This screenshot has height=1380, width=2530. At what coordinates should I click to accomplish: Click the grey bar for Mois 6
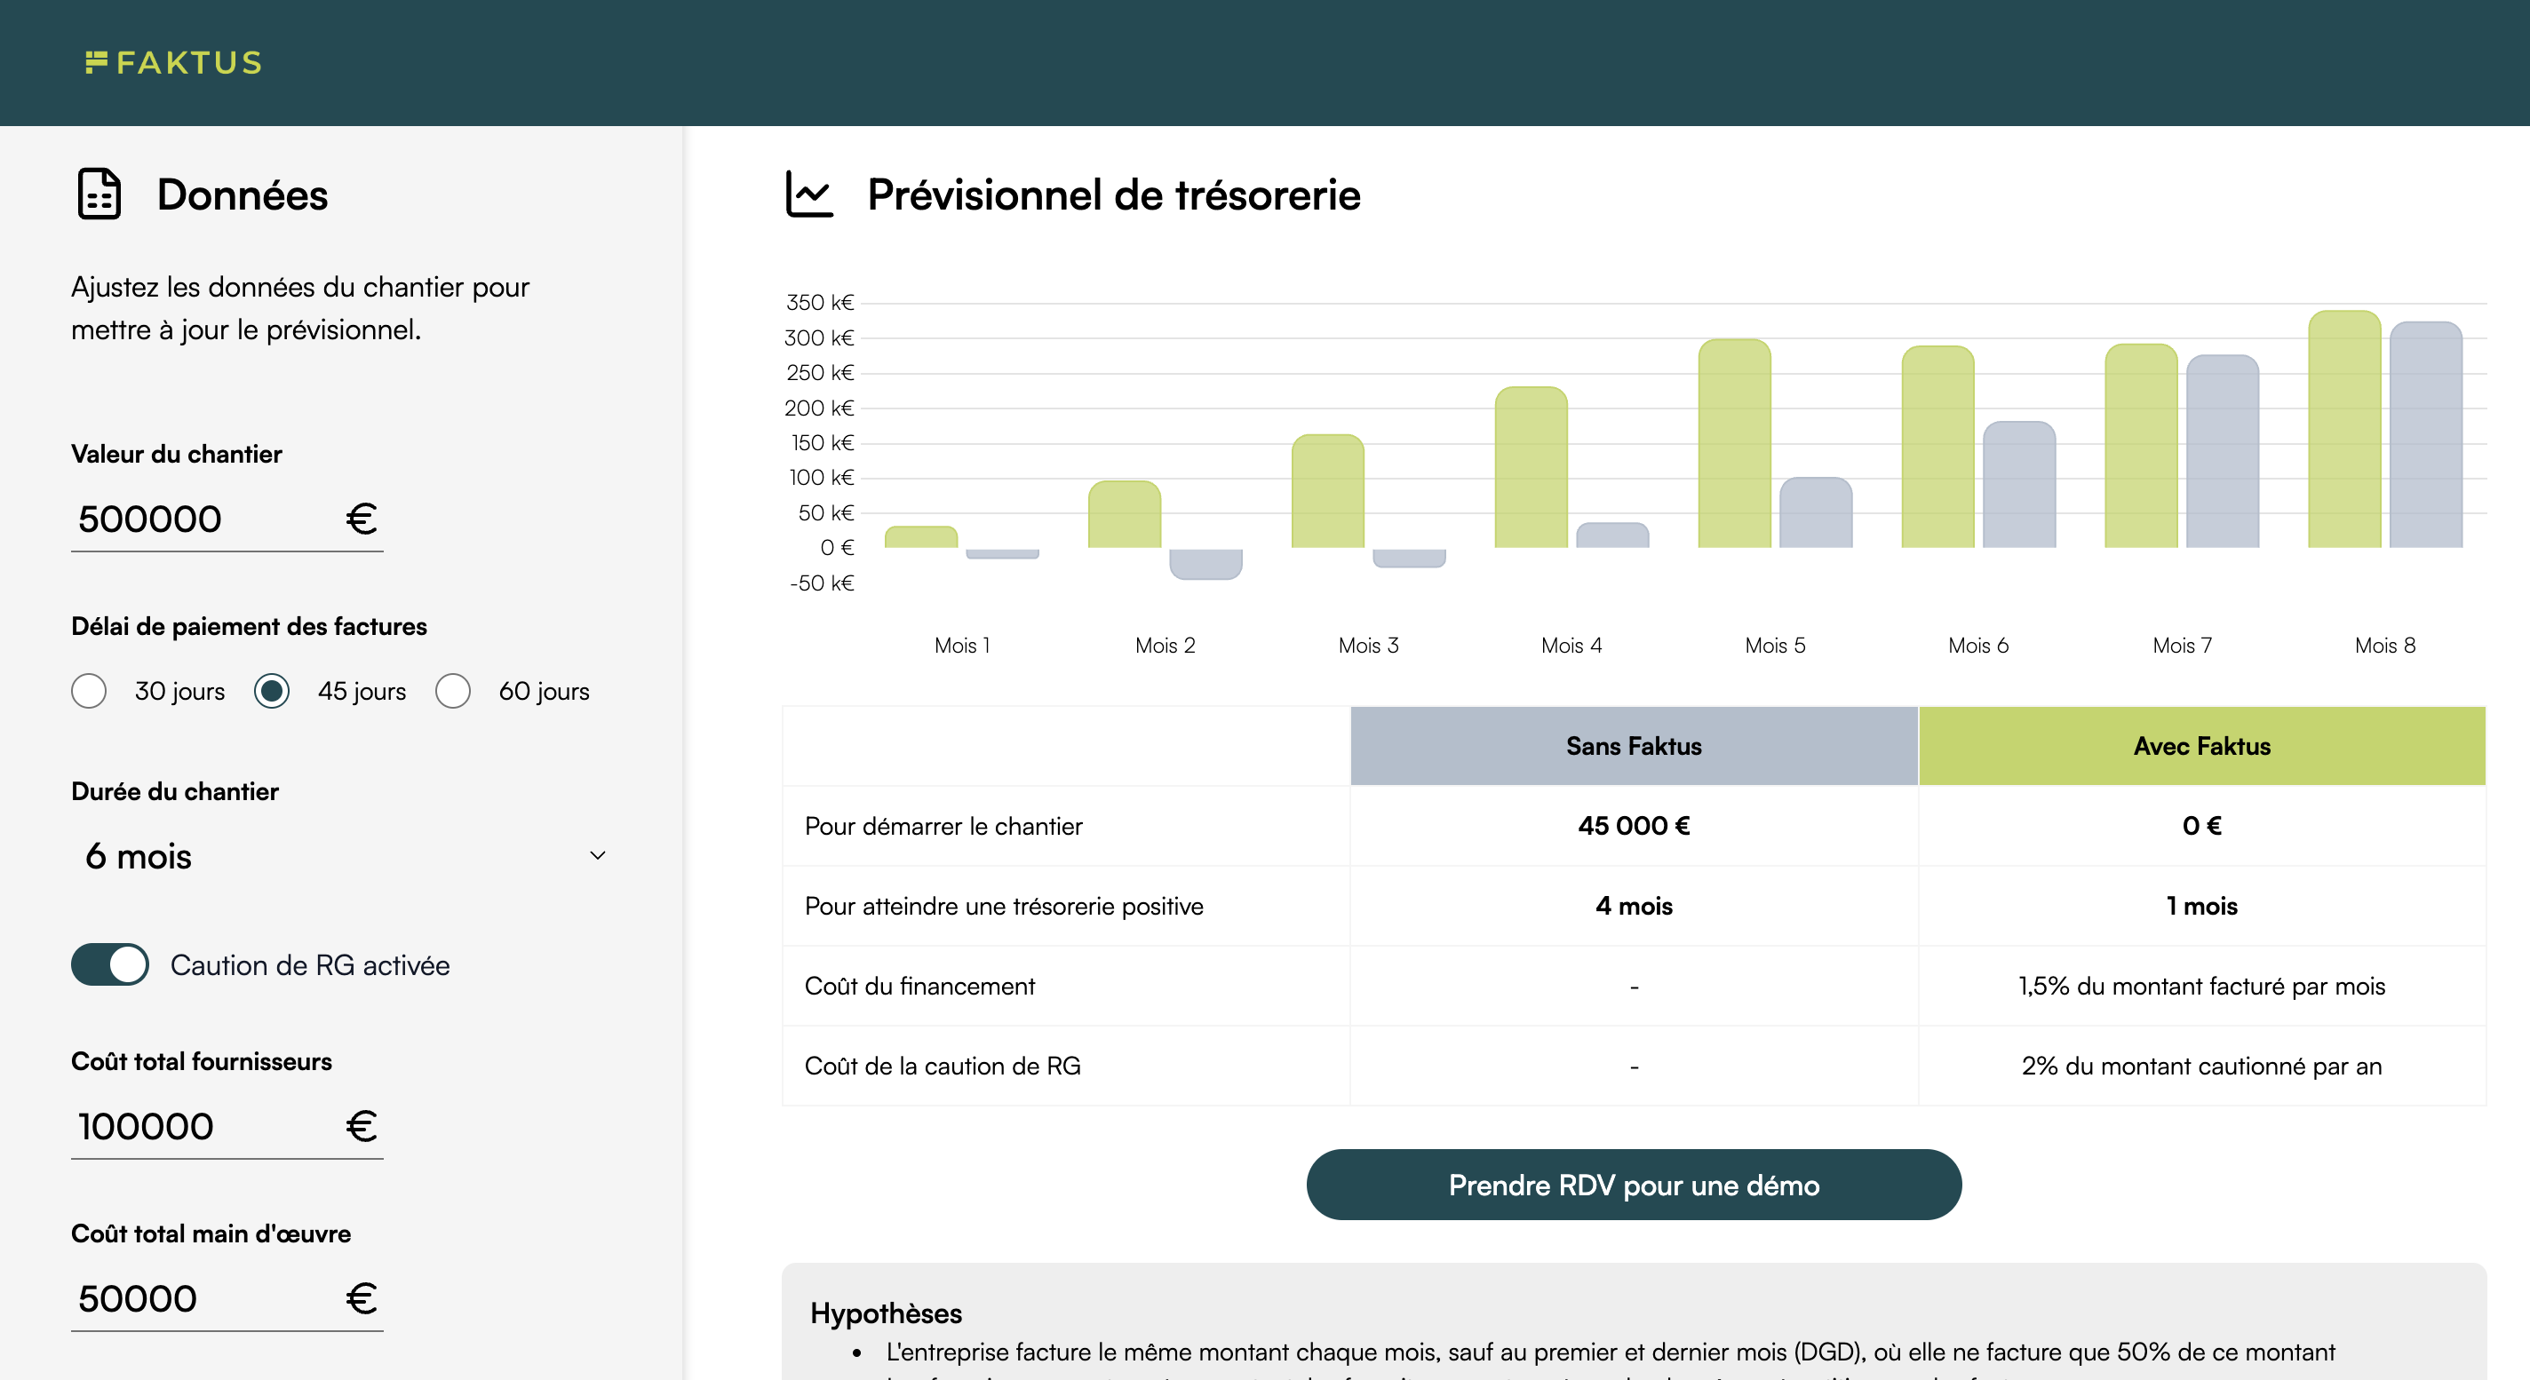point(2018,485)
